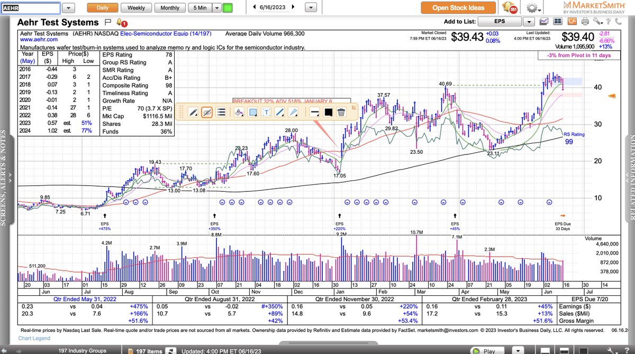Switch to Weekly chart view
Viewport: 635px width, 354px height.
pyautogui.click(x=136, y=8)
